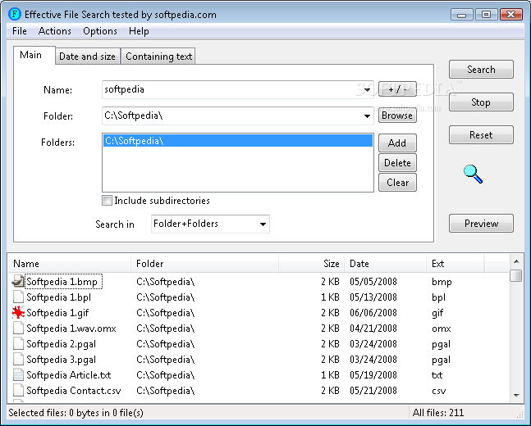Screen dimensions: 531x426
Task: Click the Preview button
Action: point(481,223)
